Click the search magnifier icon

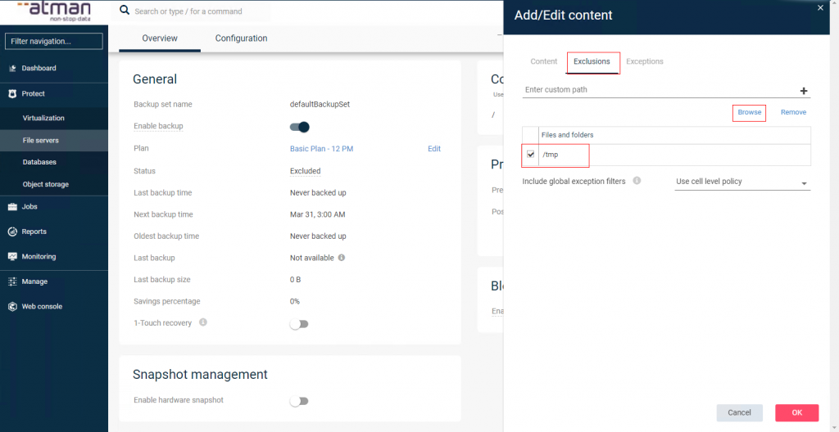(125, 11)
